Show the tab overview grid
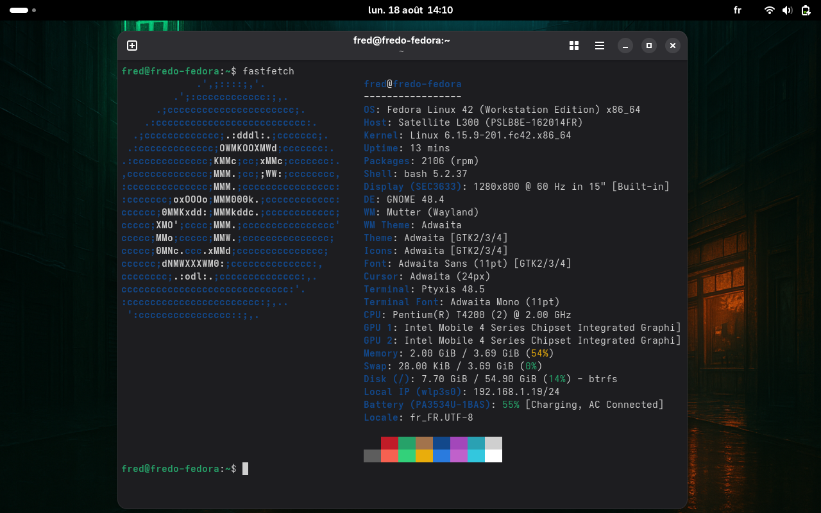Screen dimensions: 821x513 click(574, 46)
